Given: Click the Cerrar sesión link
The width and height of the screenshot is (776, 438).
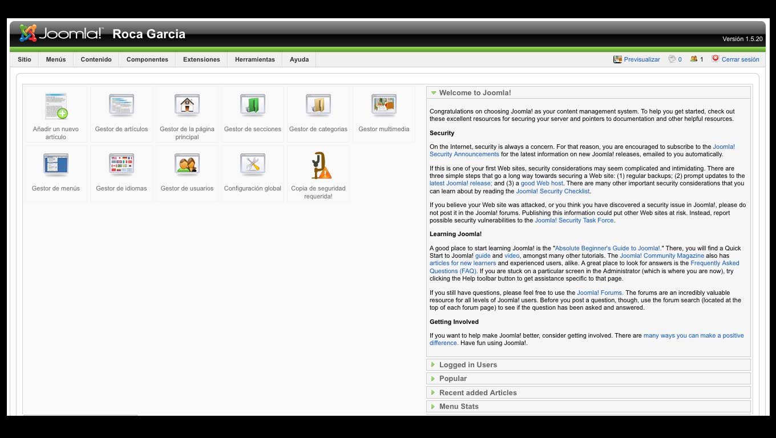Looking at the screenshot, I should click(740, 59).
